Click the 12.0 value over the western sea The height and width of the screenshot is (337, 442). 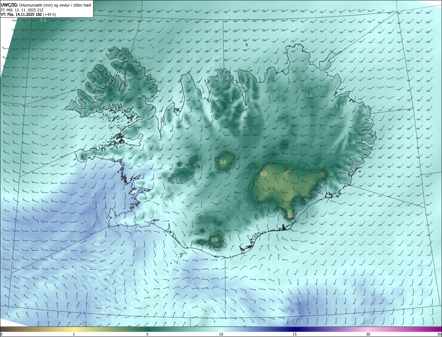tap(95, 205)
